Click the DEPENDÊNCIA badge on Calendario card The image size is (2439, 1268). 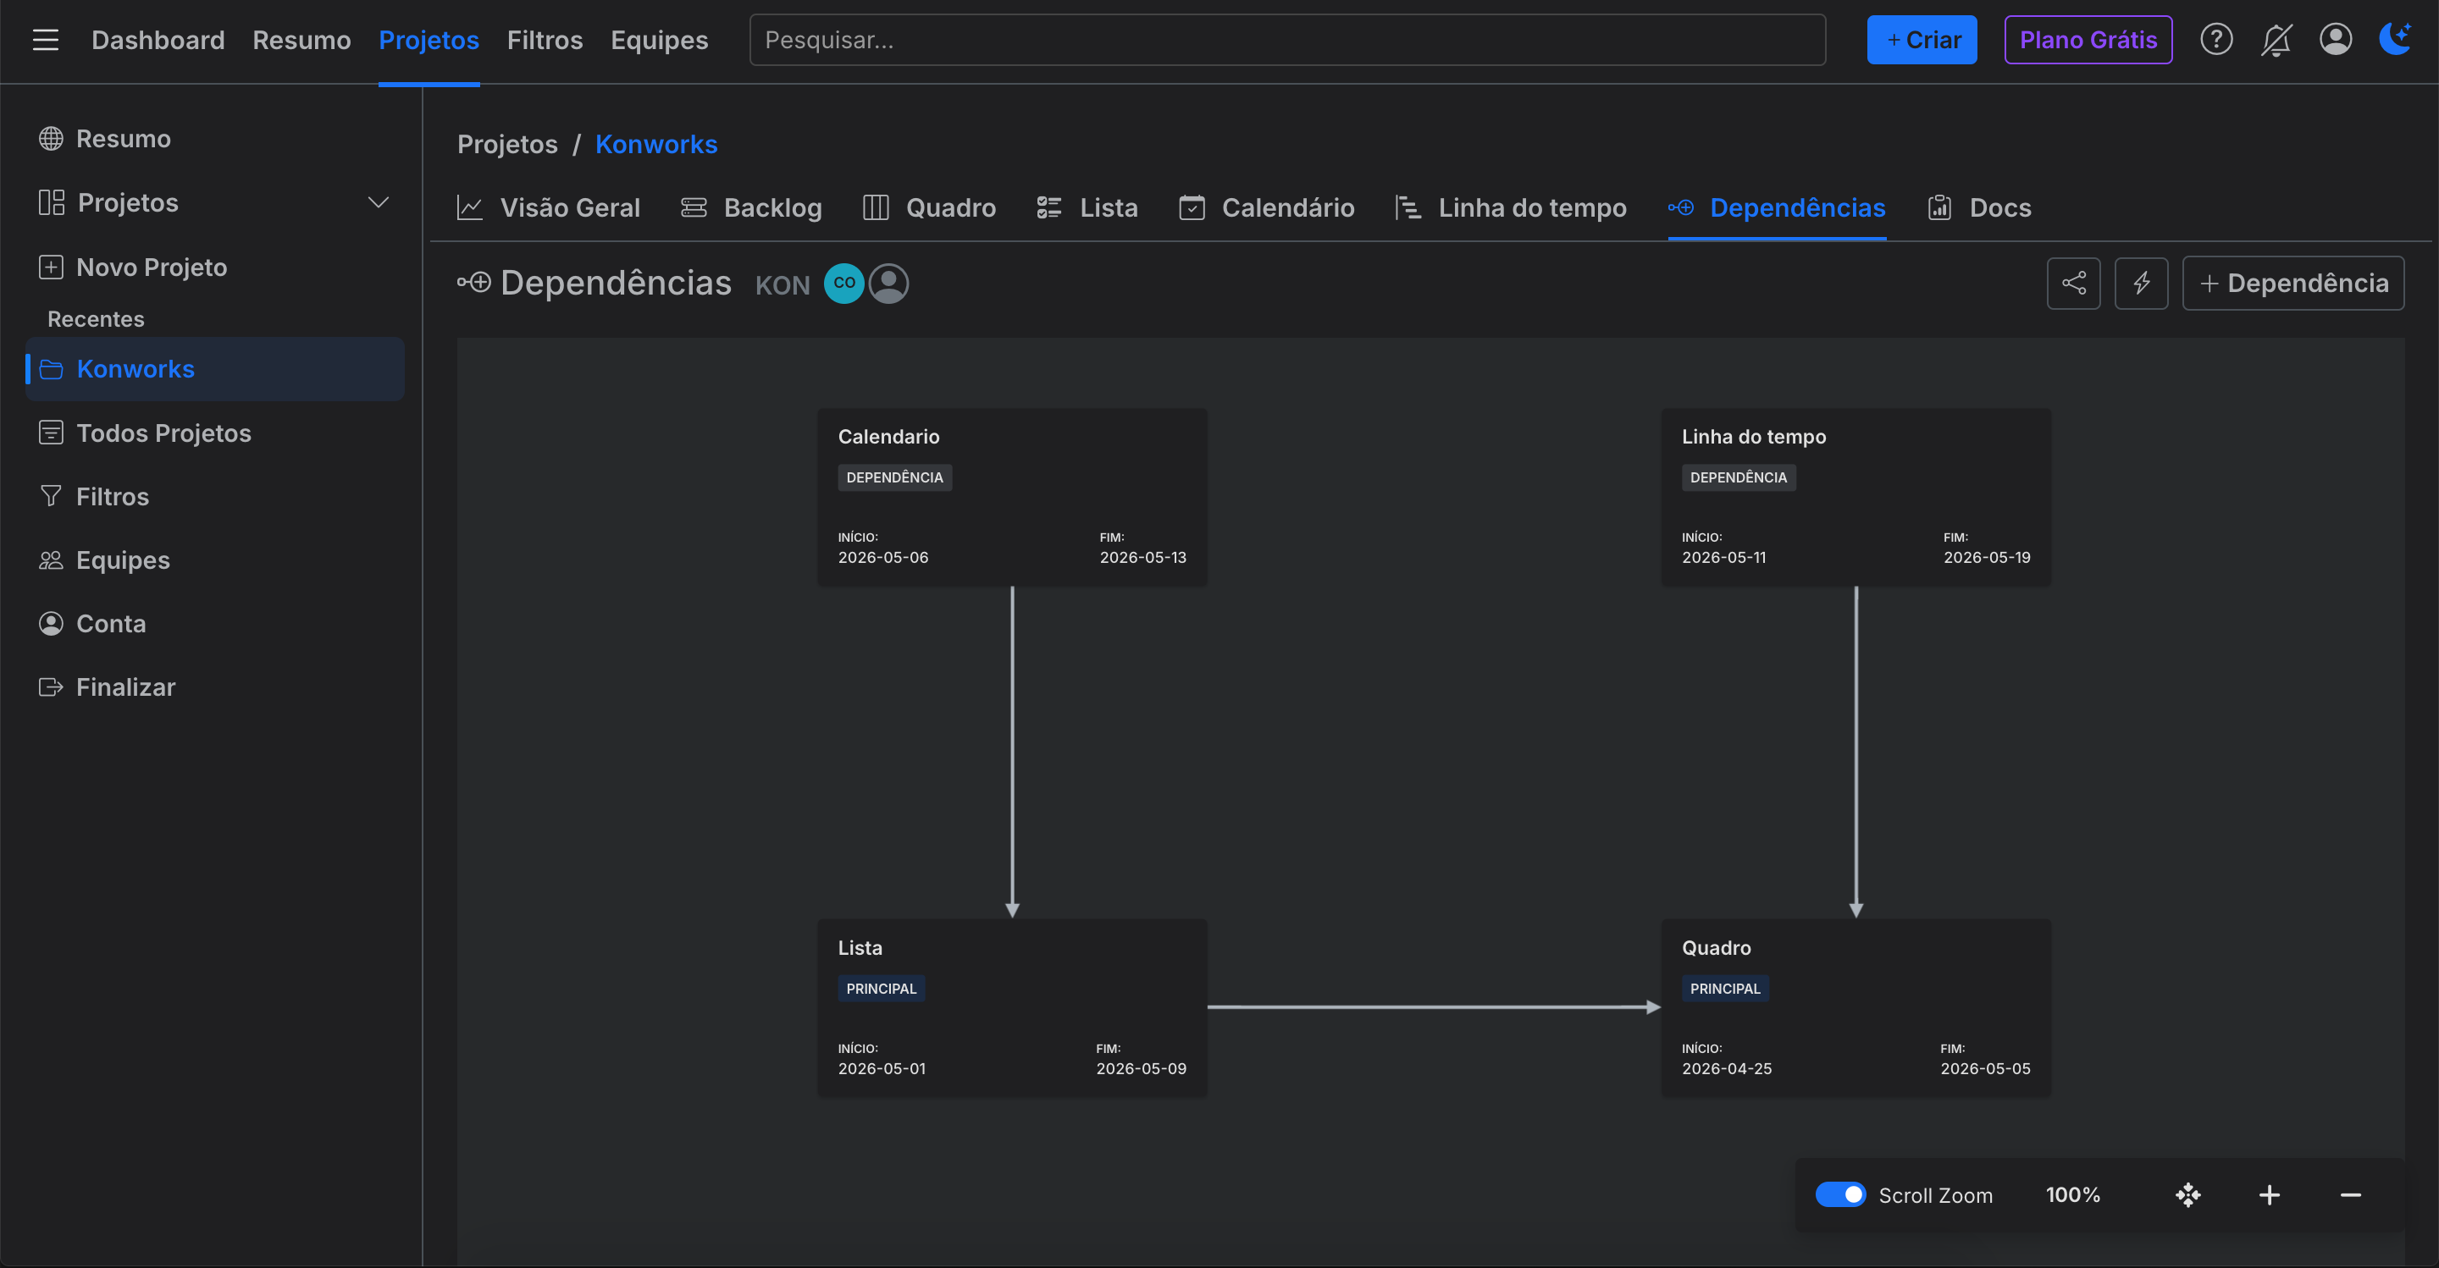click(895, 477)
